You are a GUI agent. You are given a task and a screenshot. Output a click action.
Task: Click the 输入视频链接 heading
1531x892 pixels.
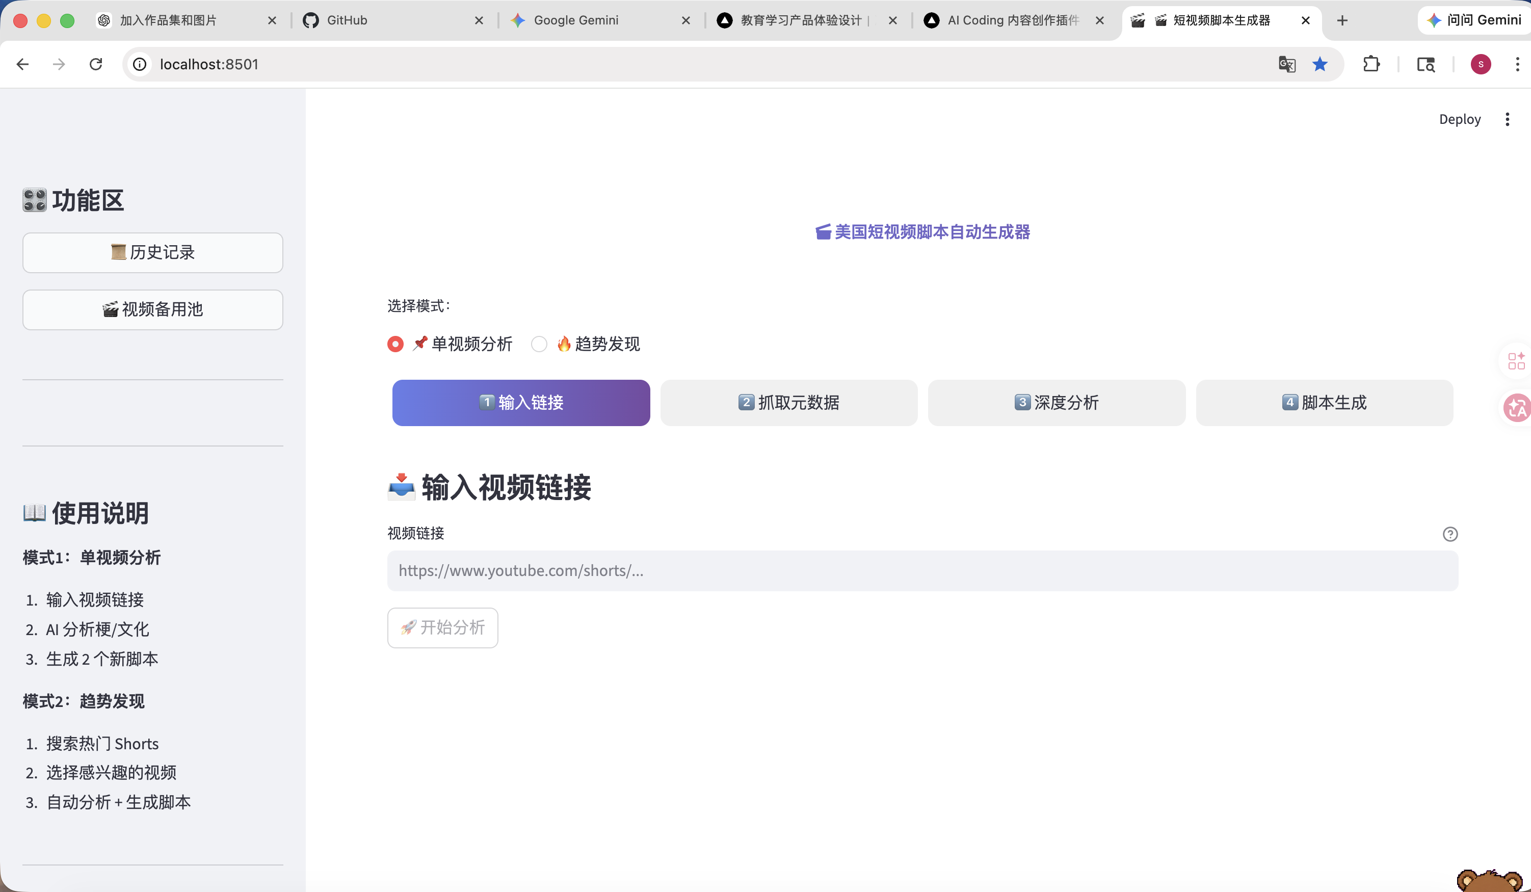(489, 487)
